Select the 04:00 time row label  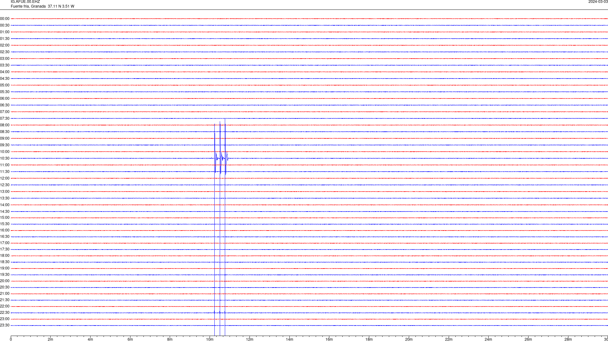(x=5, y=72)
